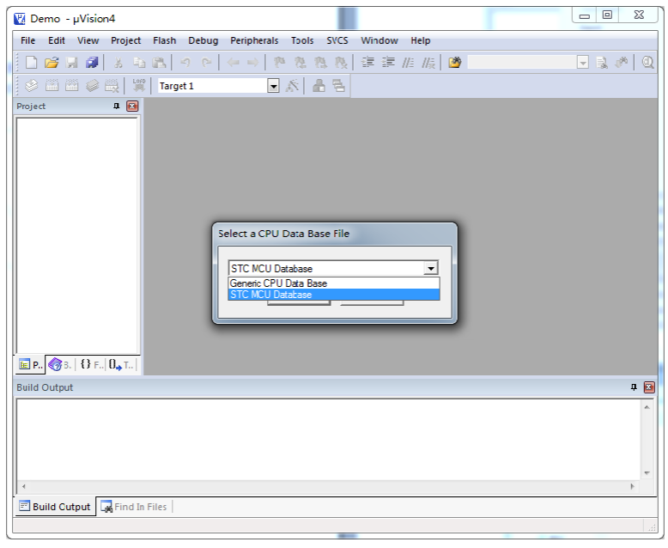
Task: Click the Rebuild all target files icon
Action: click(x=71, y=86)
